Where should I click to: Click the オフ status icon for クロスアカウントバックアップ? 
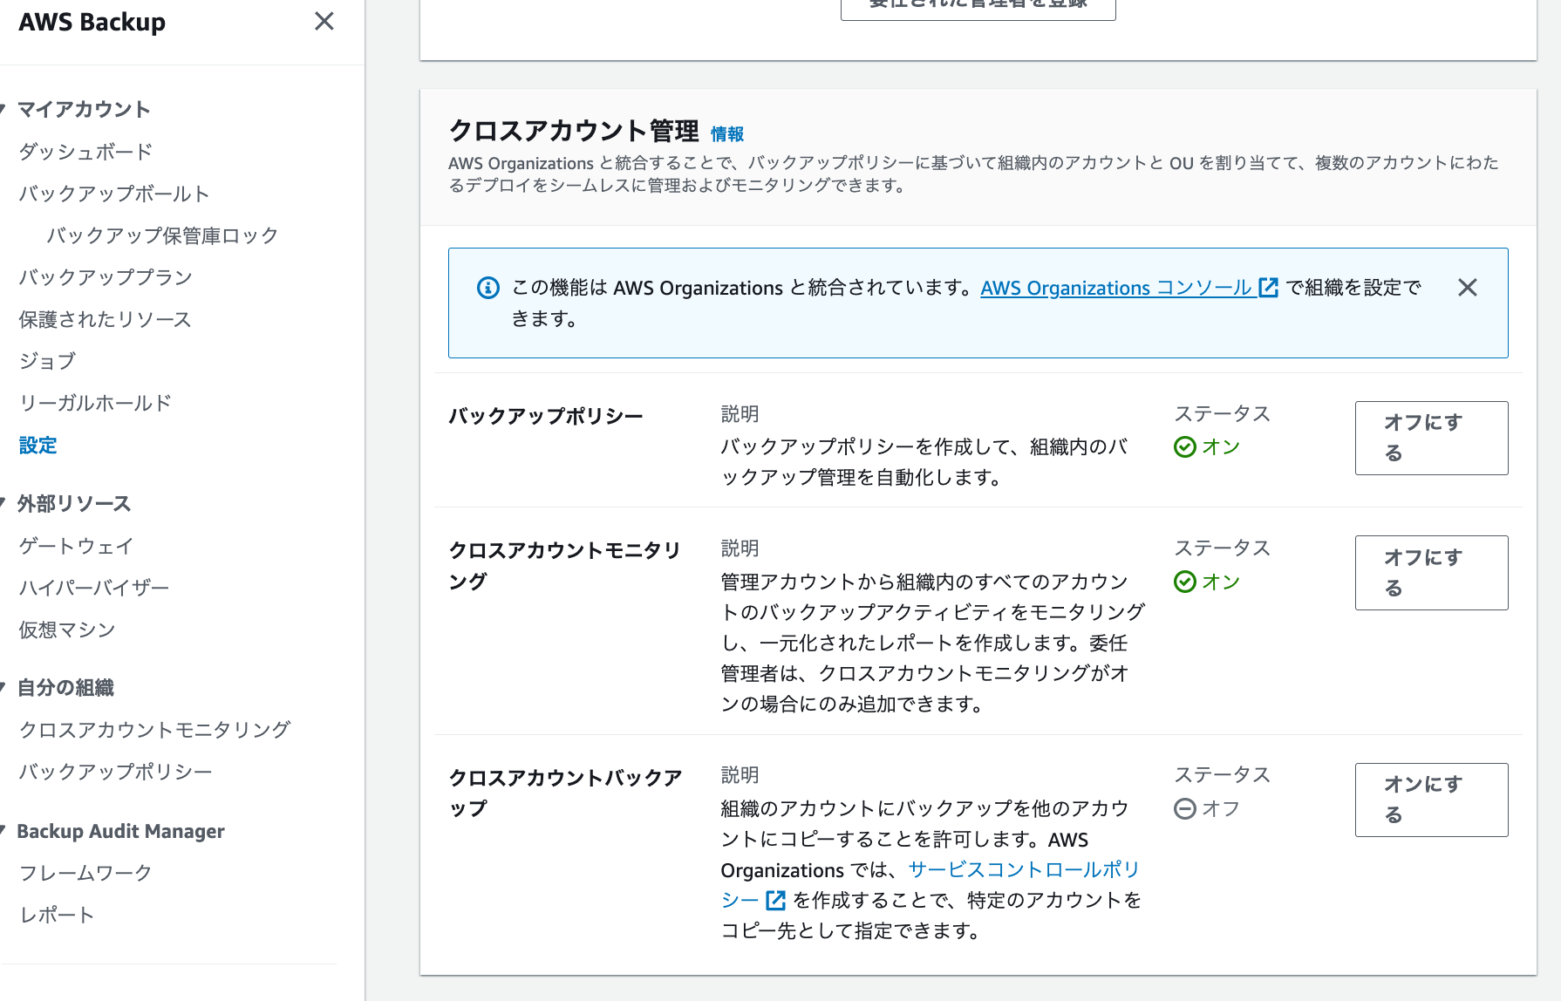[1184, 808]
